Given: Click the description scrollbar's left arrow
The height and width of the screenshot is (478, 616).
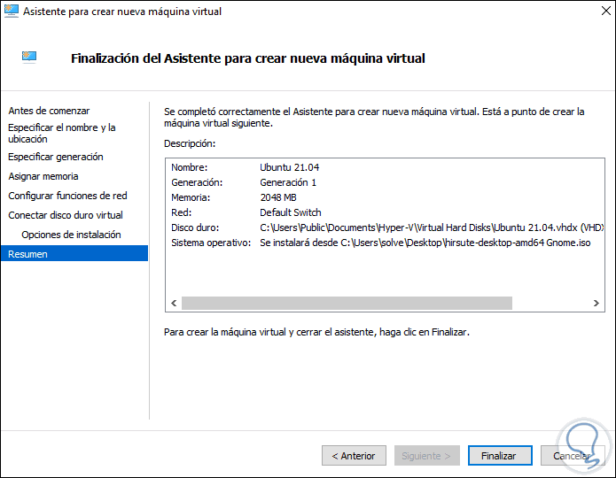Looking at the screenshot, I should pyautogui.click(x=174, y=304).
